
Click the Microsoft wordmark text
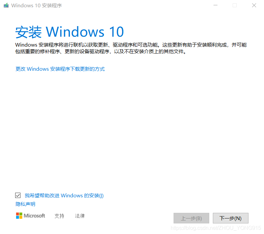(34, 215)
